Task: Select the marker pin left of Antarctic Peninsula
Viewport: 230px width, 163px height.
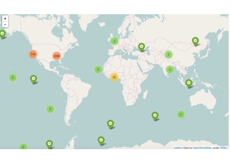Action: tap(49, 145)
